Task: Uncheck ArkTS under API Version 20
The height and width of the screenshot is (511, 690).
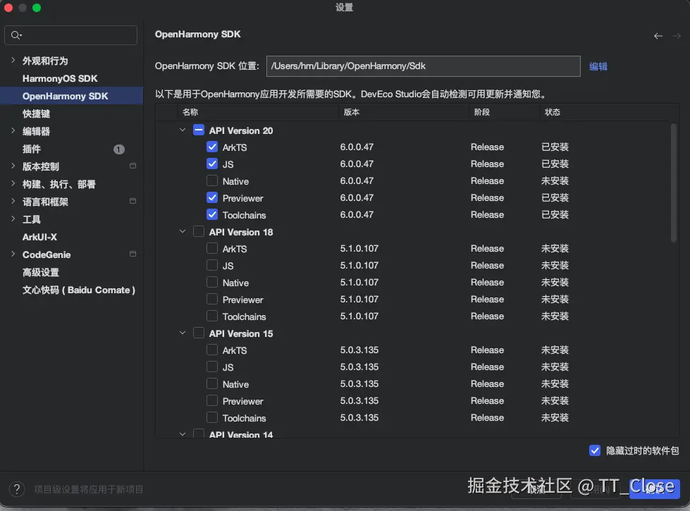Action: (x=212, y=147)
